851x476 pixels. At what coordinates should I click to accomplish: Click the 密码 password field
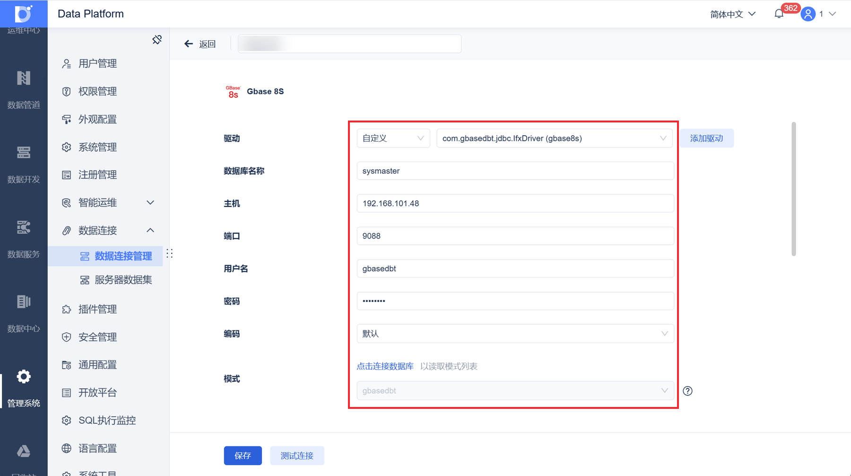click(515, 301)
